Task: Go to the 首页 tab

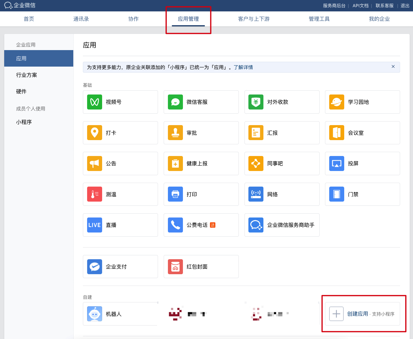Action: coord(29,19)
